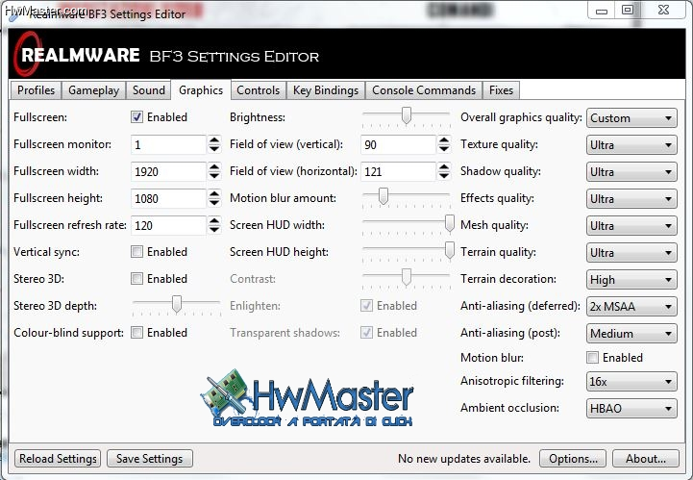Open the Fixes tab
Viewport: 693px width, 480px height.
coord(501,90)
